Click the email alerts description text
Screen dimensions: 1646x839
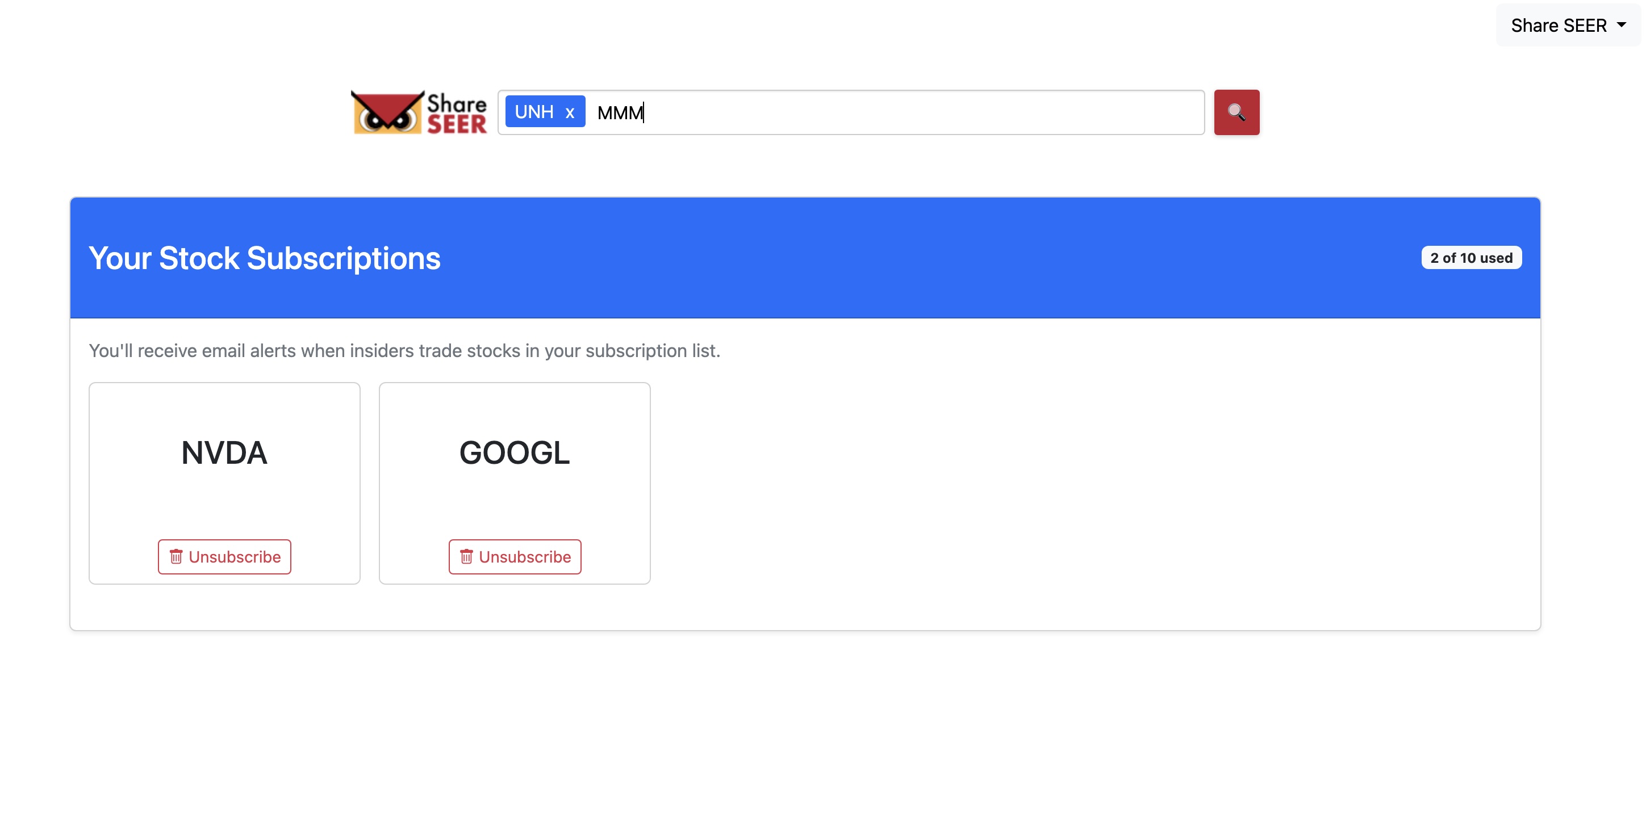(404, 351)
